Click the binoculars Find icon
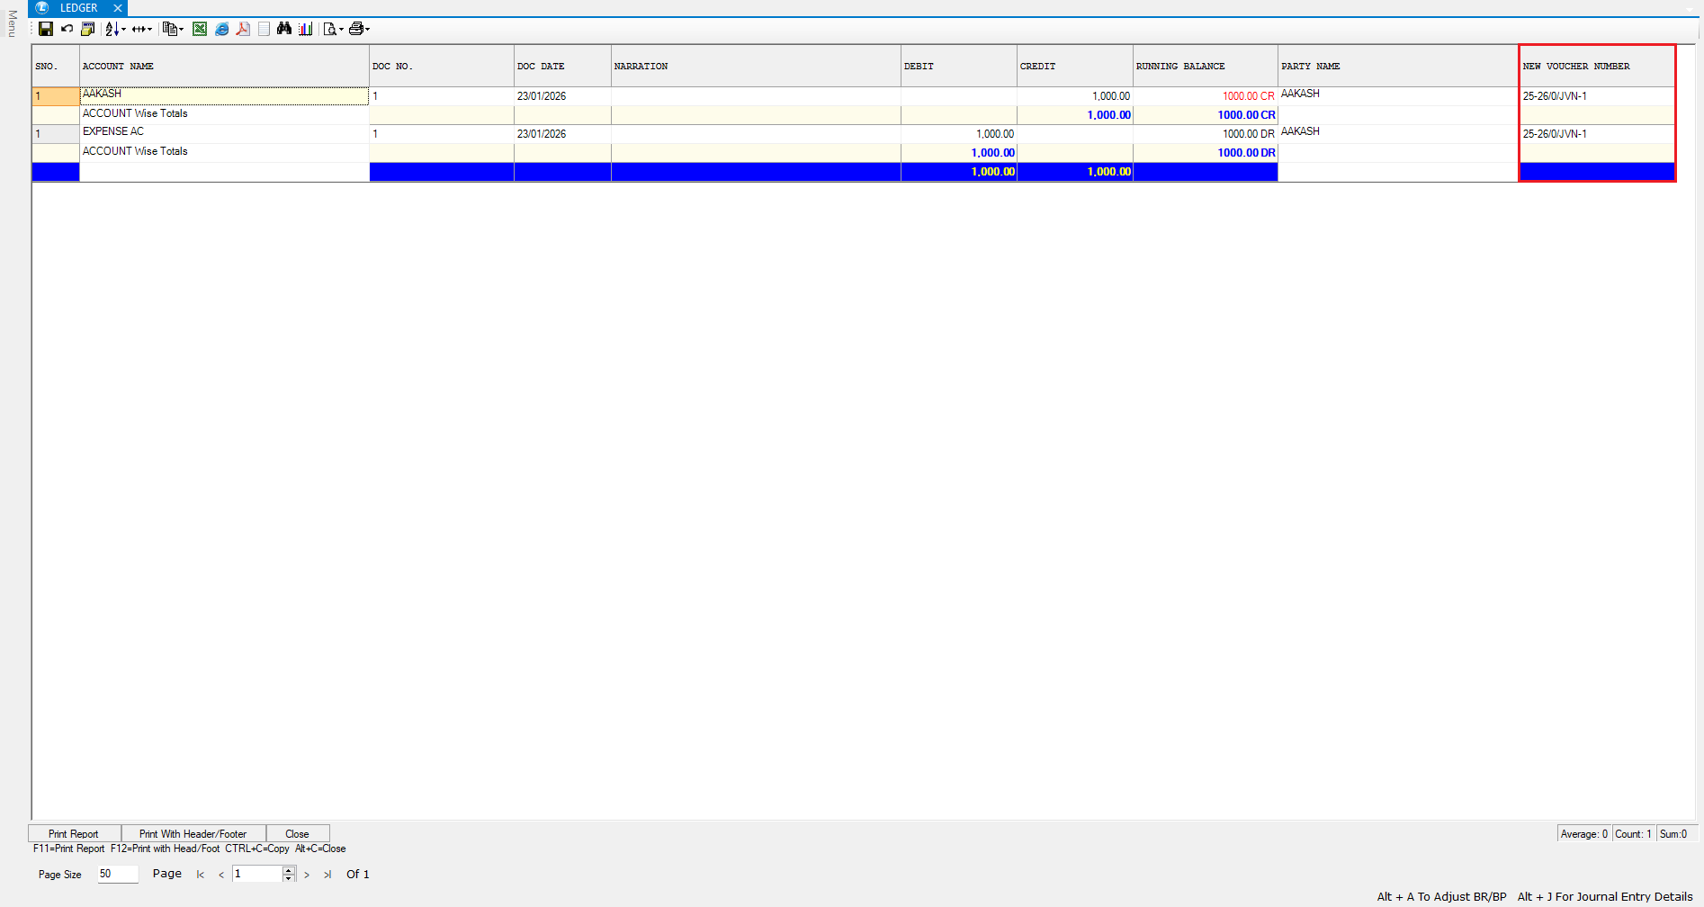Image resolution: width=1704 pixels, height=907 pixels. click(x=284, y=29)
